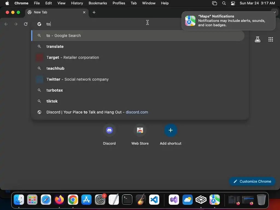Open Trash in the dock
280x210 pixels.
point(261,200)
